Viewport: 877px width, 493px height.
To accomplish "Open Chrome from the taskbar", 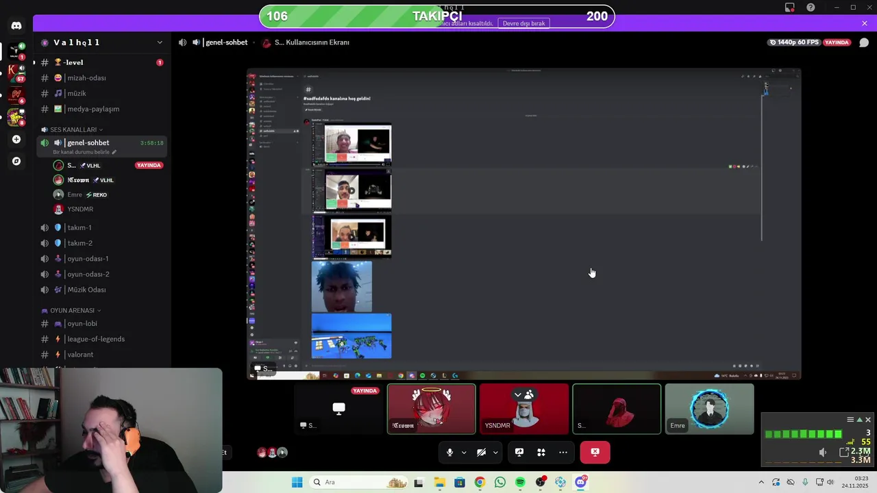I will [480, 482].
